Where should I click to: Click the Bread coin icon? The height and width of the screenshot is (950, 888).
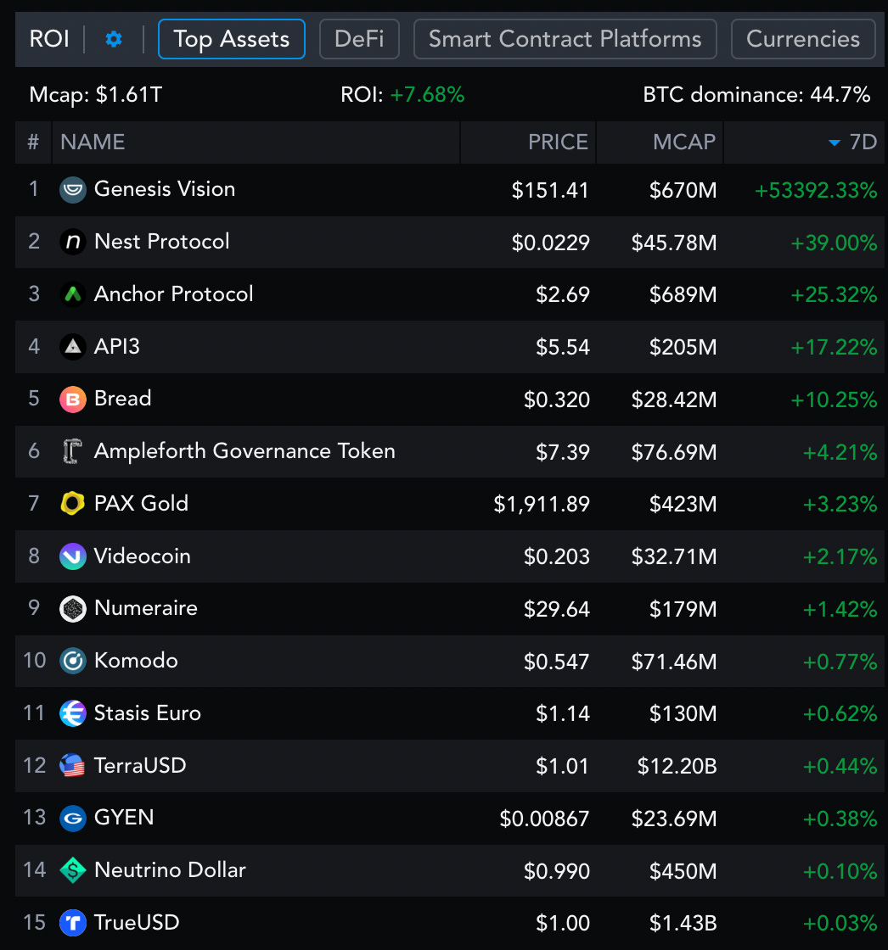pyautogui.click(x=73, y=400)
